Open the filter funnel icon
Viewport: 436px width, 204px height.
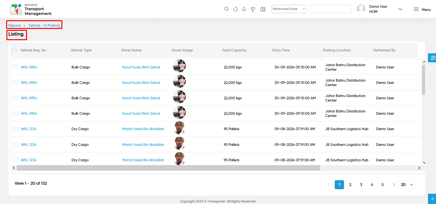pos(253,9)
